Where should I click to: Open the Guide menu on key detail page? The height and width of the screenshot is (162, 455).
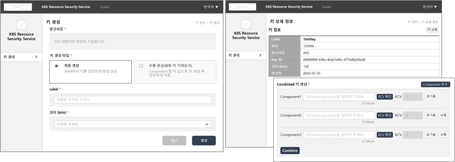326,7
